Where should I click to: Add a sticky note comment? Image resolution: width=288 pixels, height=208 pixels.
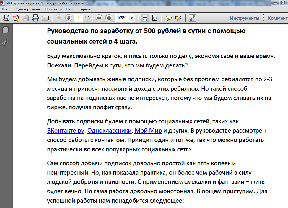[x=169, y=18]
